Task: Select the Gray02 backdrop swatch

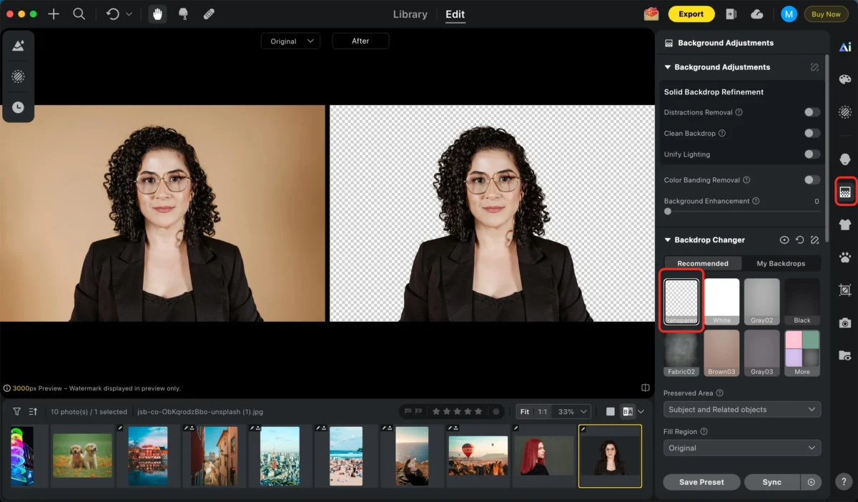Action: (761, 300)
